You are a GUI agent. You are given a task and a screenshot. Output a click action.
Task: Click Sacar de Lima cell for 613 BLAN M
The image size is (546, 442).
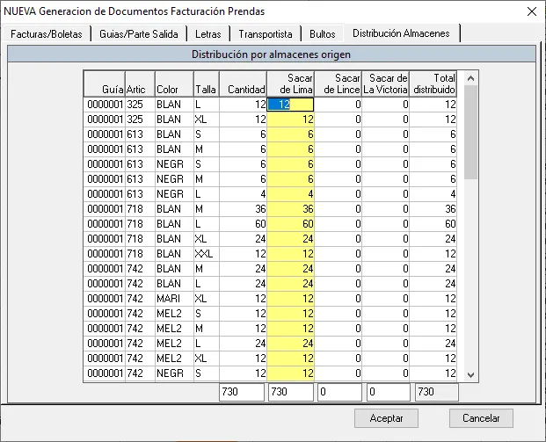point(290,149)
